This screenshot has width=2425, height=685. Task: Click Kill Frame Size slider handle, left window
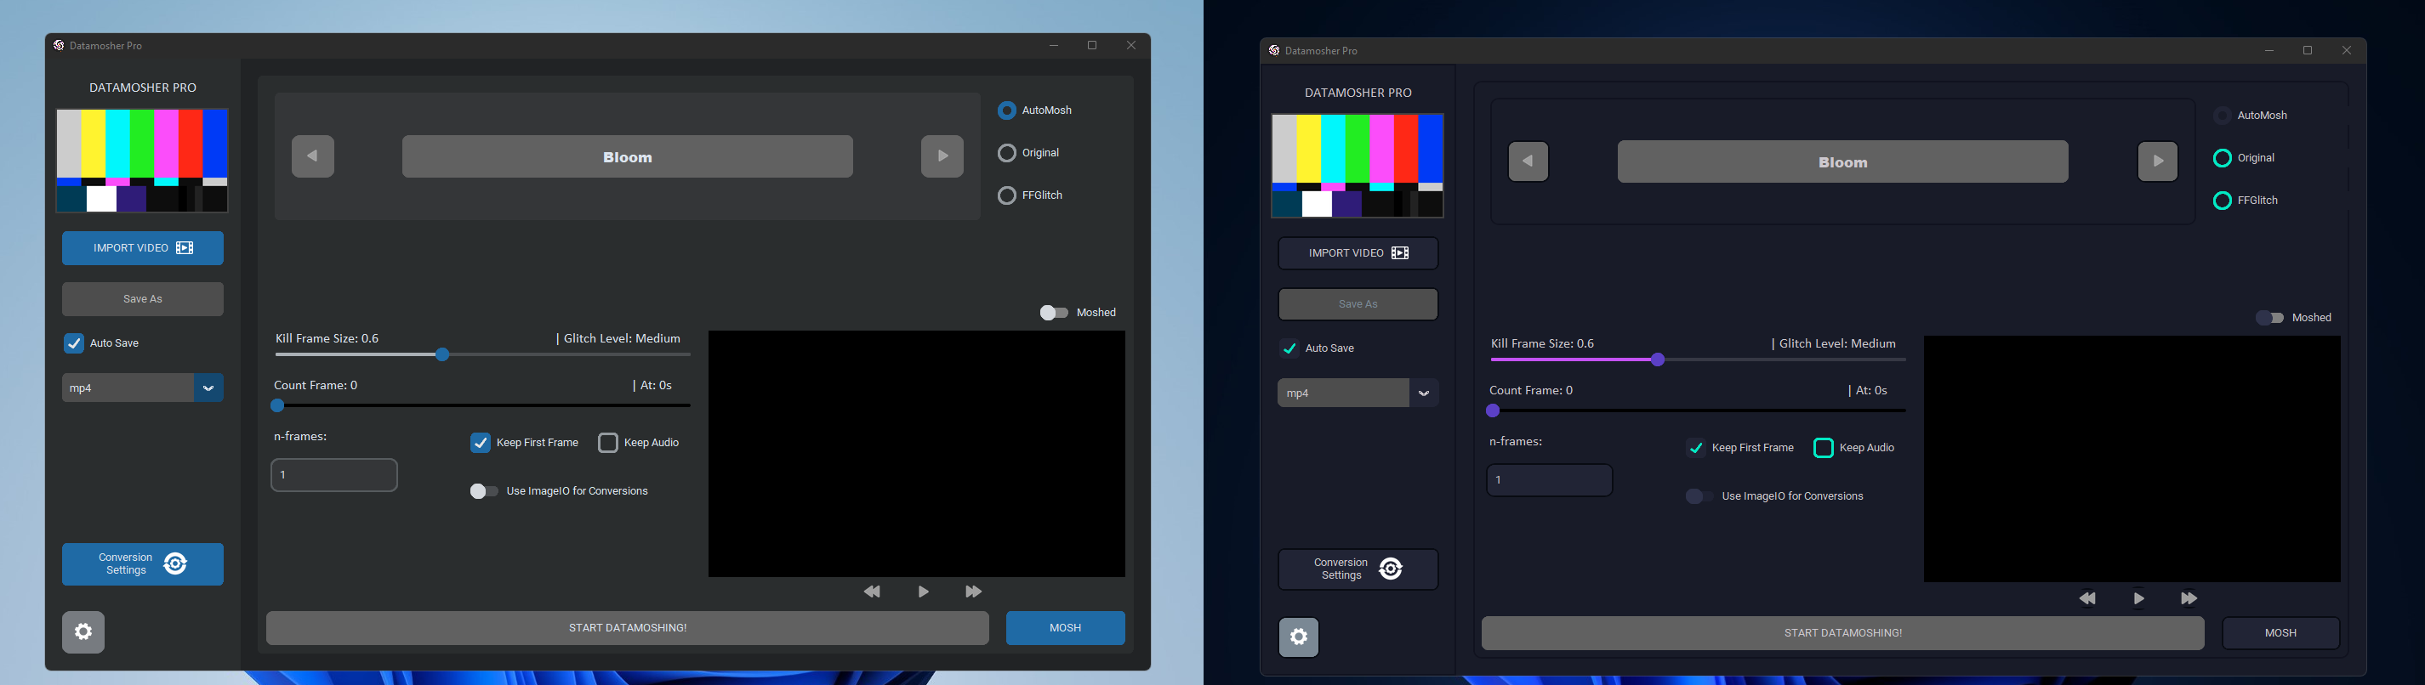coord(442,354)
